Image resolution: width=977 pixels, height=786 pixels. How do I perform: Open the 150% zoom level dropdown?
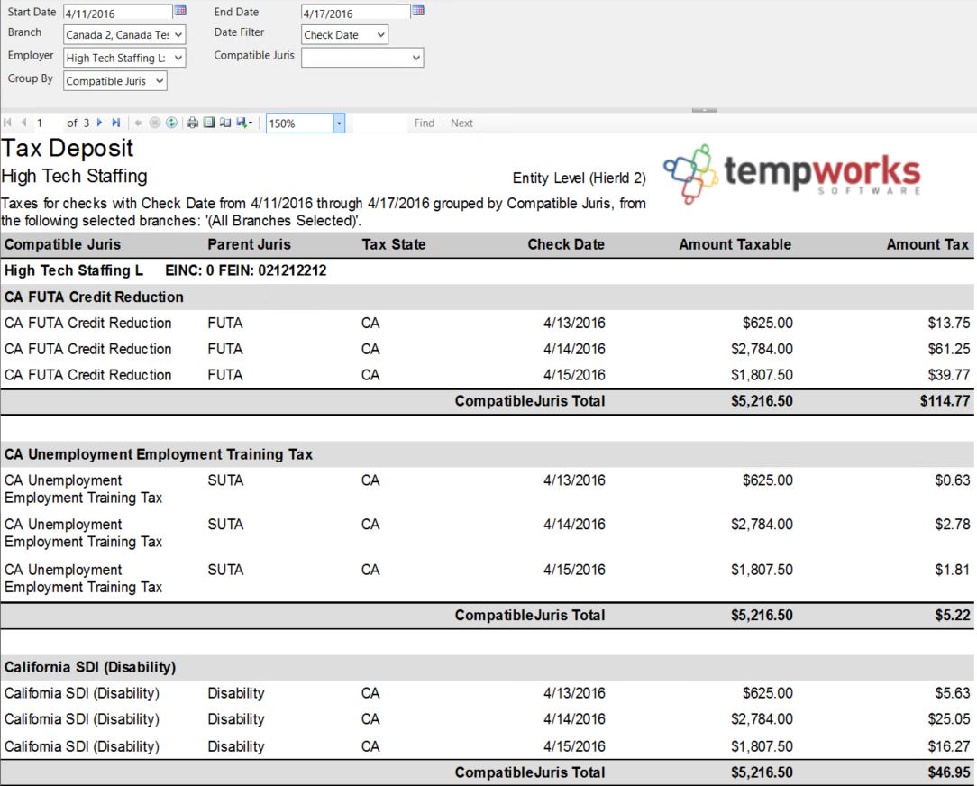(338, 123)
